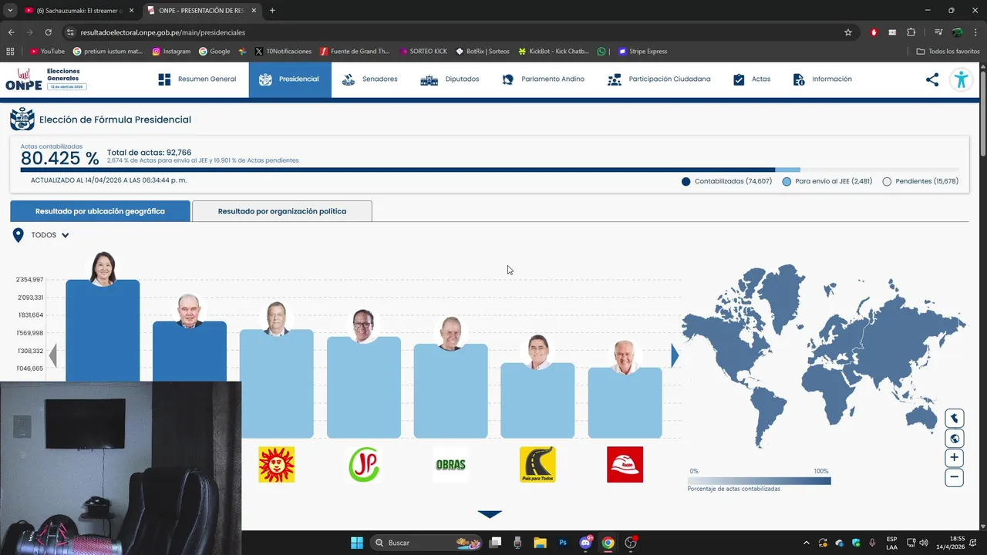Zoom out on the map
Screen dimensions: 987x555
coord(955,477)
